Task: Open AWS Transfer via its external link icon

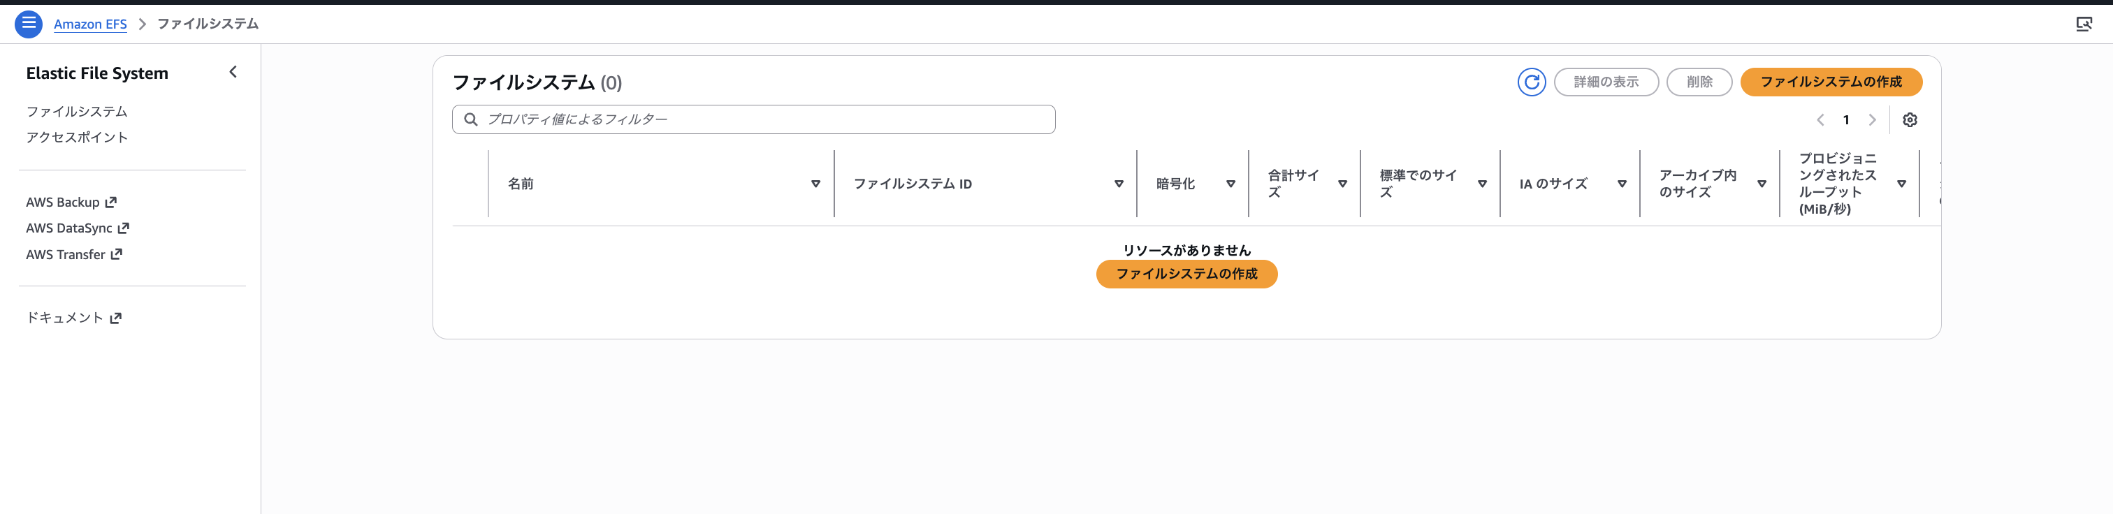Action: (x=116, y=254)
